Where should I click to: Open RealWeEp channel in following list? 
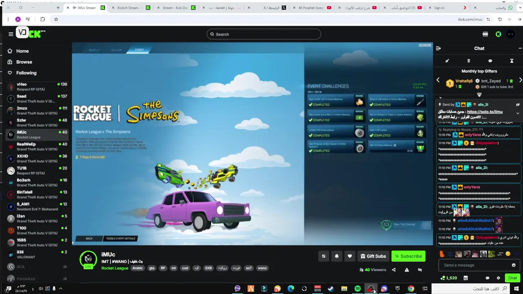click(x=37, y=147)
